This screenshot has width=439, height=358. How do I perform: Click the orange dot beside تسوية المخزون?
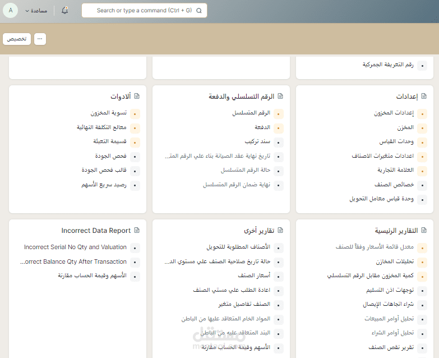click(x=135, y=114)
